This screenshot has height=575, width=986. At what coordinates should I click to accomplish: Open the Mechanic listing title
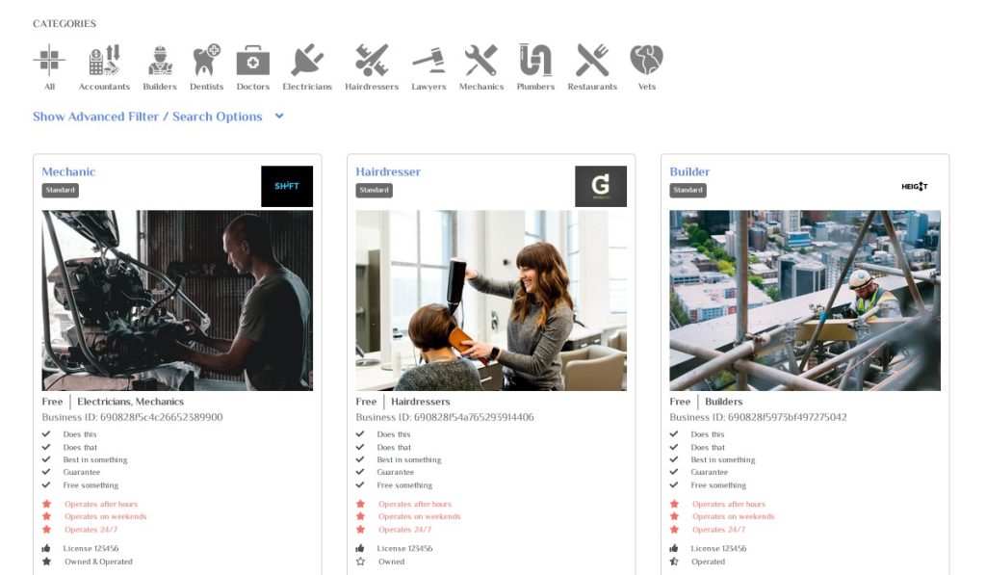(x=68, y=171)
